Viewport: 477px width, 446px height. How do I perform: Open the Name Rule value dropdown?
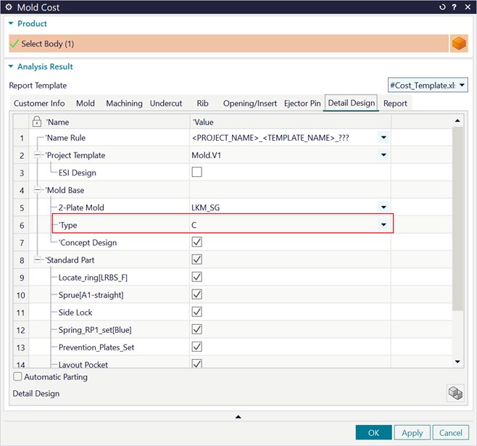[x=383, y=138]
